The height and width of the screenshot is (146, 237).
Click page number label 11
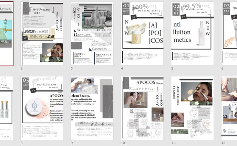(173, 143)
